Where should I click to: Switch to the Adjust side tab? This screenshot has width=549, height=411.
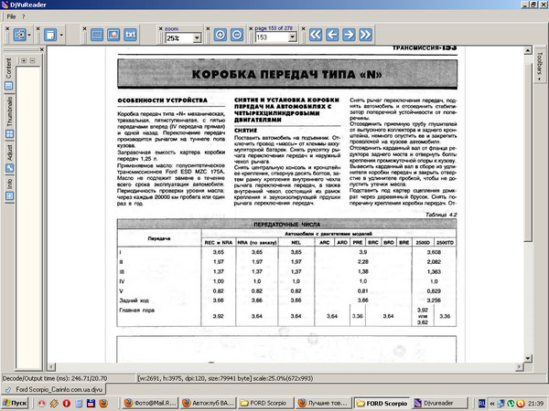(9, 158)
